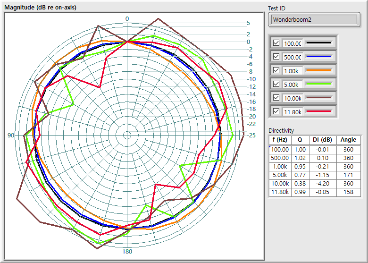Click the Q value 0.77
Viewport: 368px width, 263px height.
[300, 175]
